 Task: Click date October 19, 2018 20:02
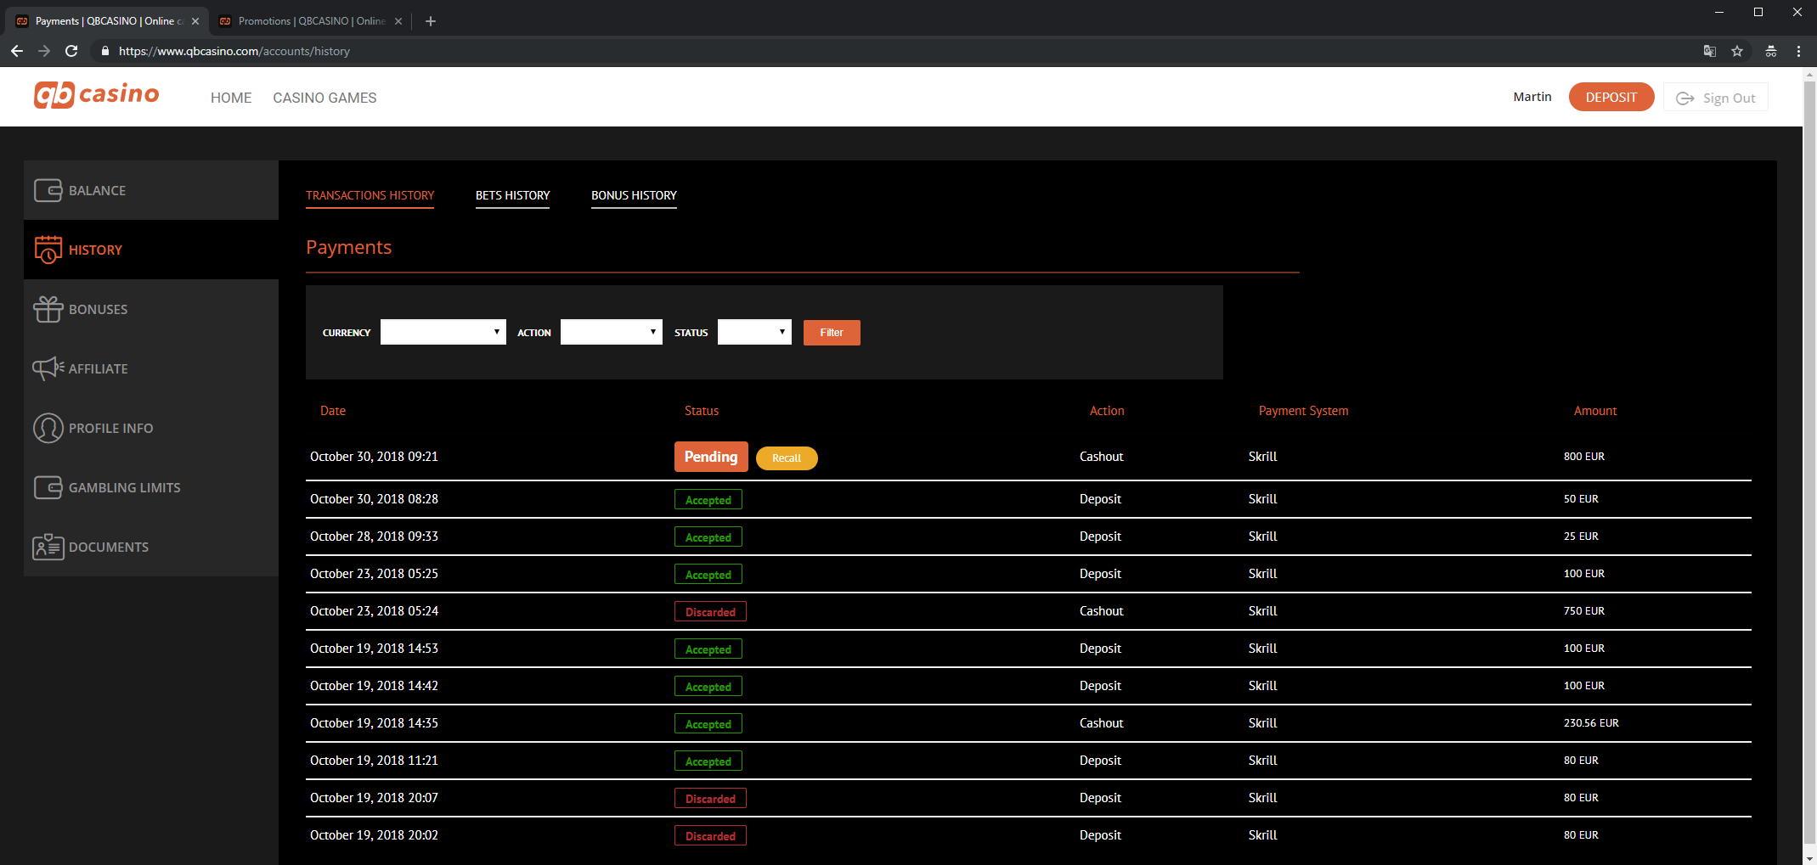(374, 835)
